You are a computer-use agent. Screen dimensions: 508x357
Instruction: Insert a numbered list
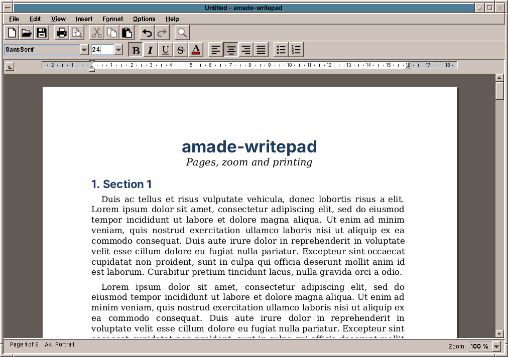coord(296,50)
